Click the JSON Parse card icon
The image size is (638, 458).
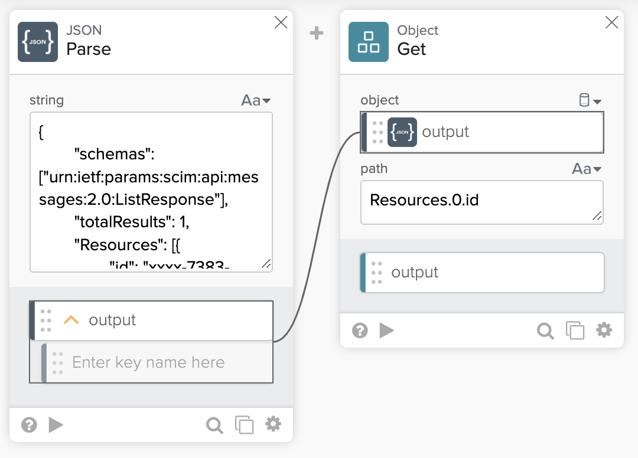click(x=38, y=42)
